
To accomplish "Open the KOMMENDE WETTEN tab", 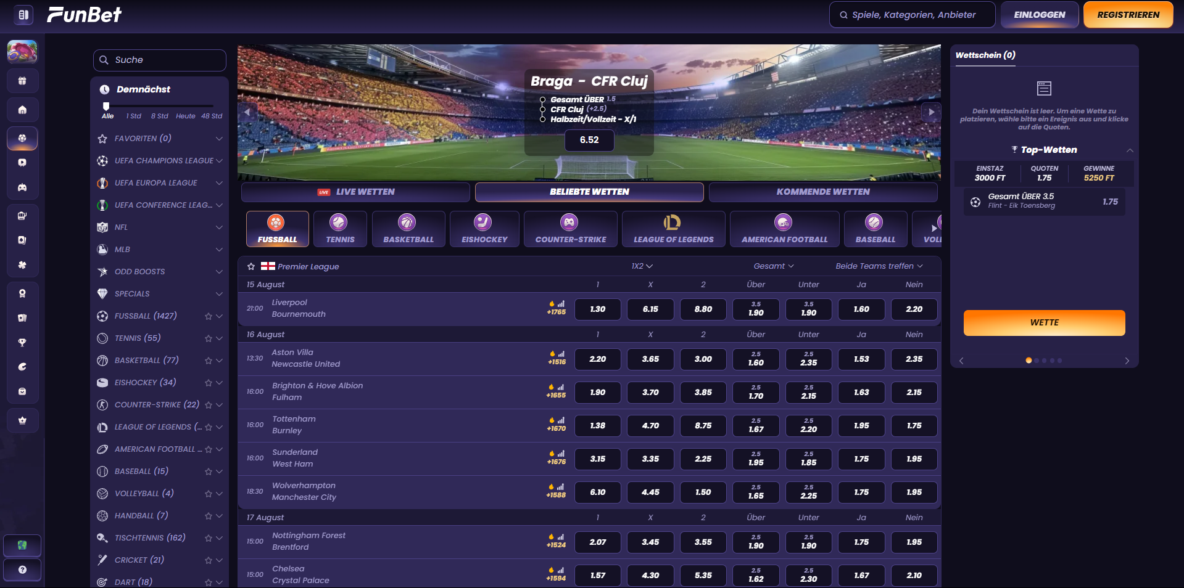I will click(823, 192).
